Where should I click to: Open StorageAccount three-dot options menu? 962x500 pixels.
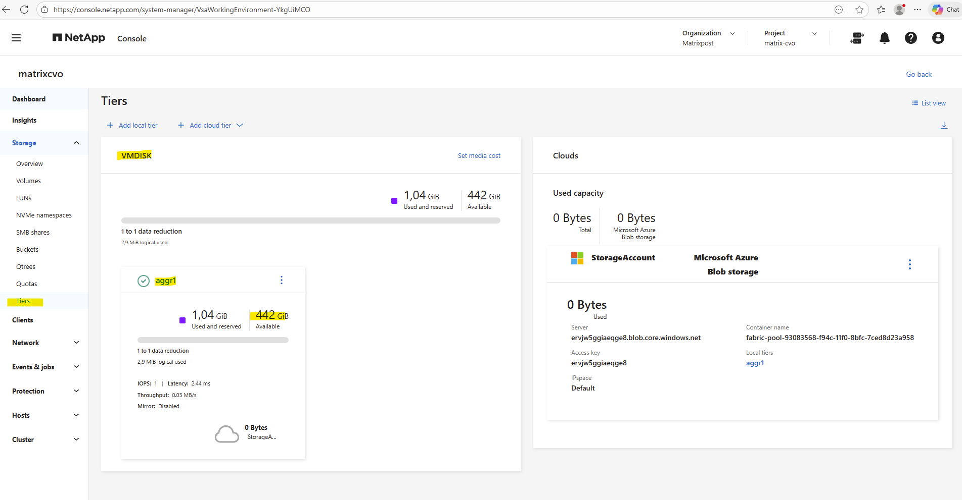pos(909,264)
